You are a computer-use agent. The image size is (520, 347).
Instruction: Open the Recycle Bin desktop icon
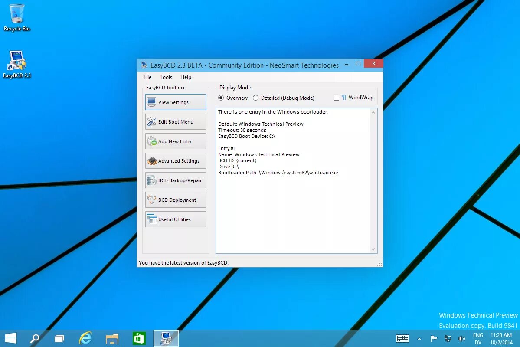coord(16,18)
